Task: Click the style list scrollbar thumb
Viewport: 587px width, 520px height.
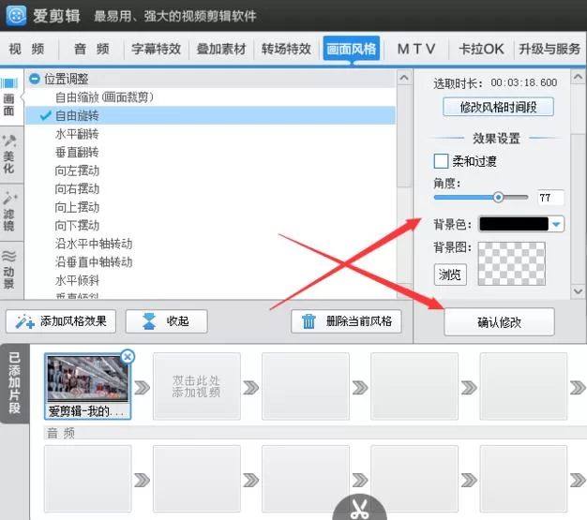Action: coord(404,136)
